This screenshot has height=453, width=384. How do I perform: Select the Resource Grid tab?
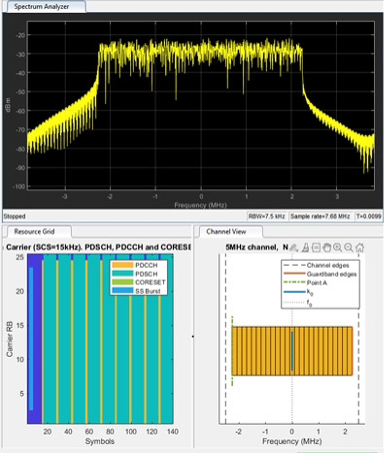click(x=34, y=231)
